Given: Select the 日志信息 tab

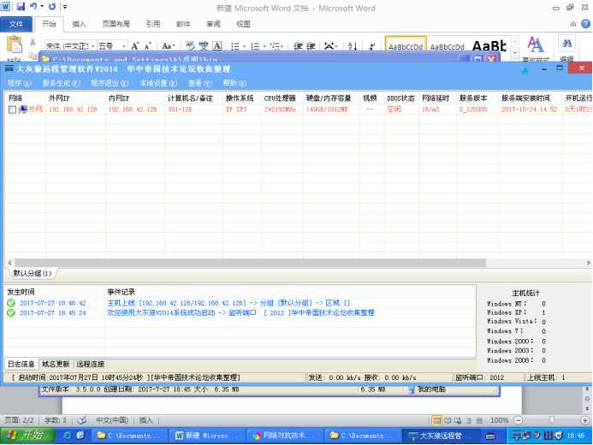Looking at the screenshot, I should pos(21,364).
